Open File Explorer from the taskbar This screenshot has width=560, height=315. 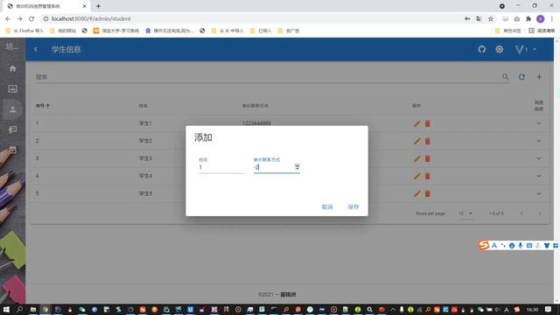33,309
